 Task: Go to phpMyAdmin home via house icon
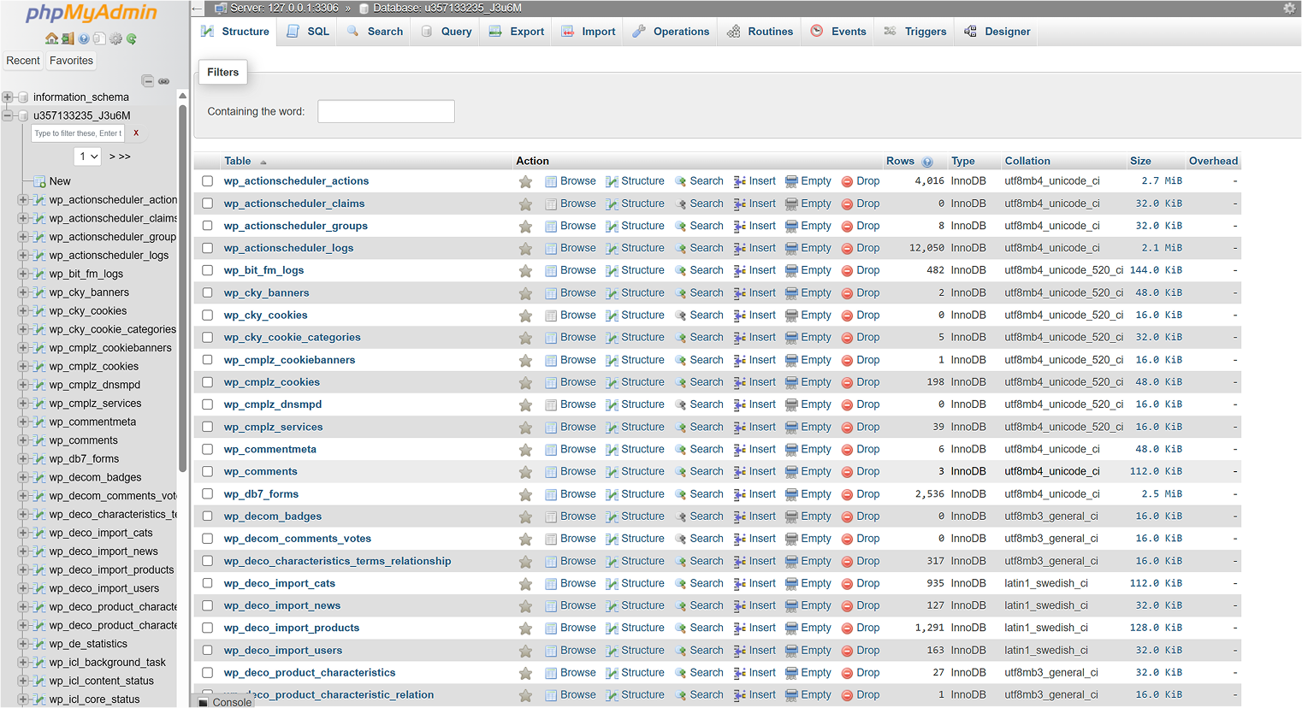pos(51,38)
